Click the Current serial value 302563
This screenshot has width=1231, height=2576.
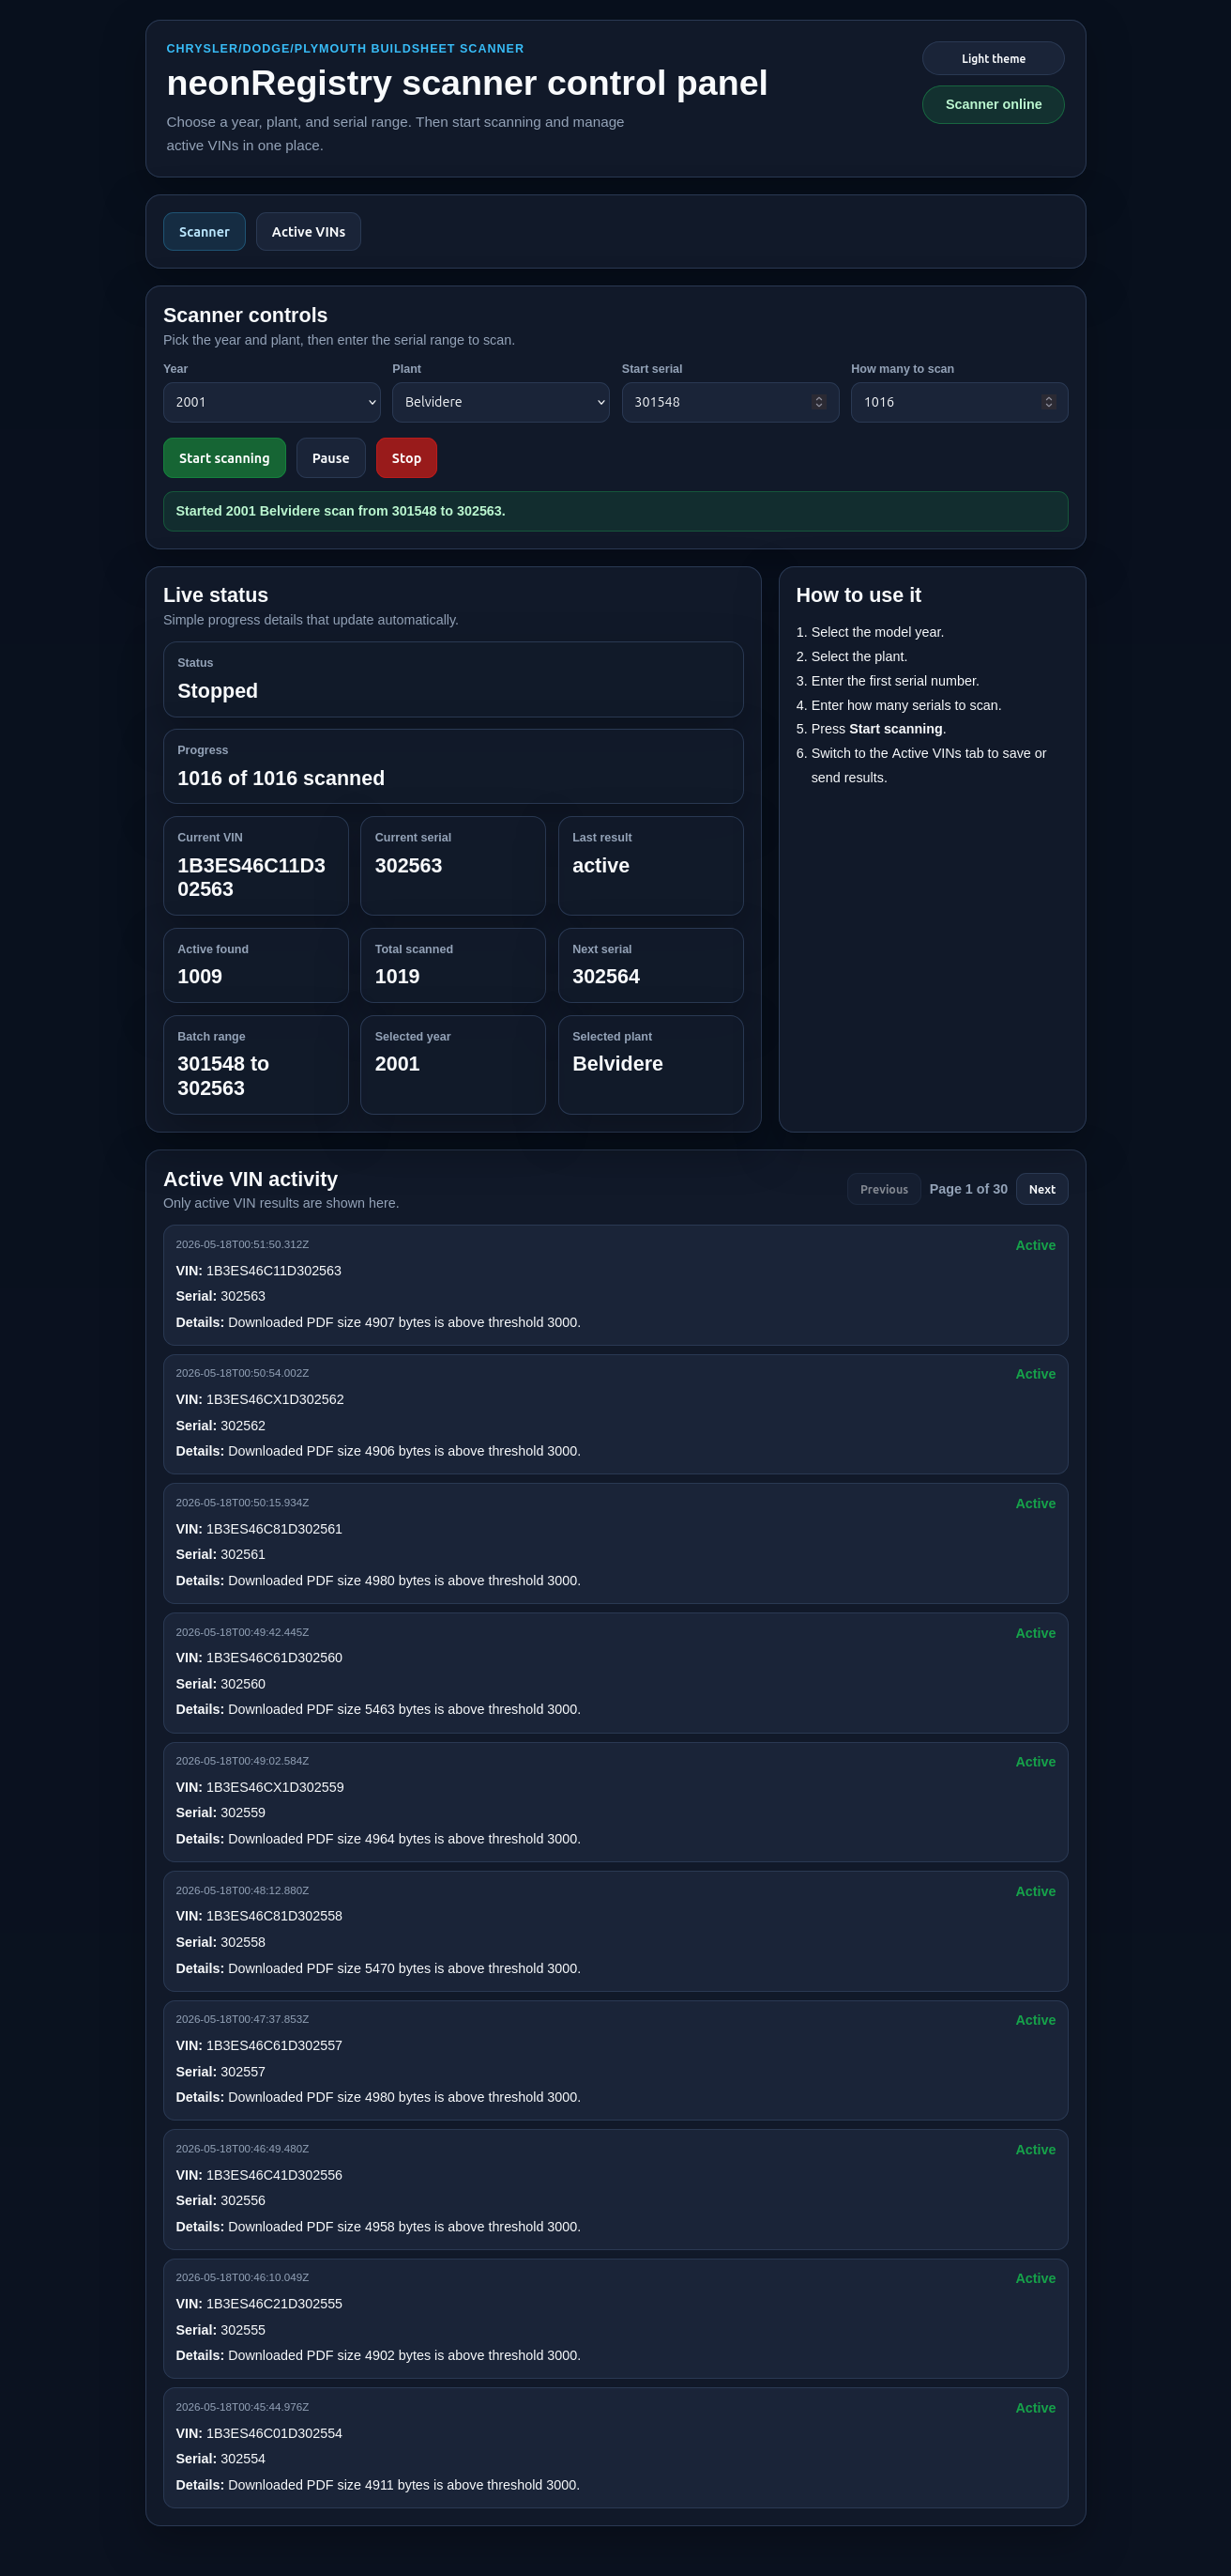pyautogui.click(x=407, y=865)
